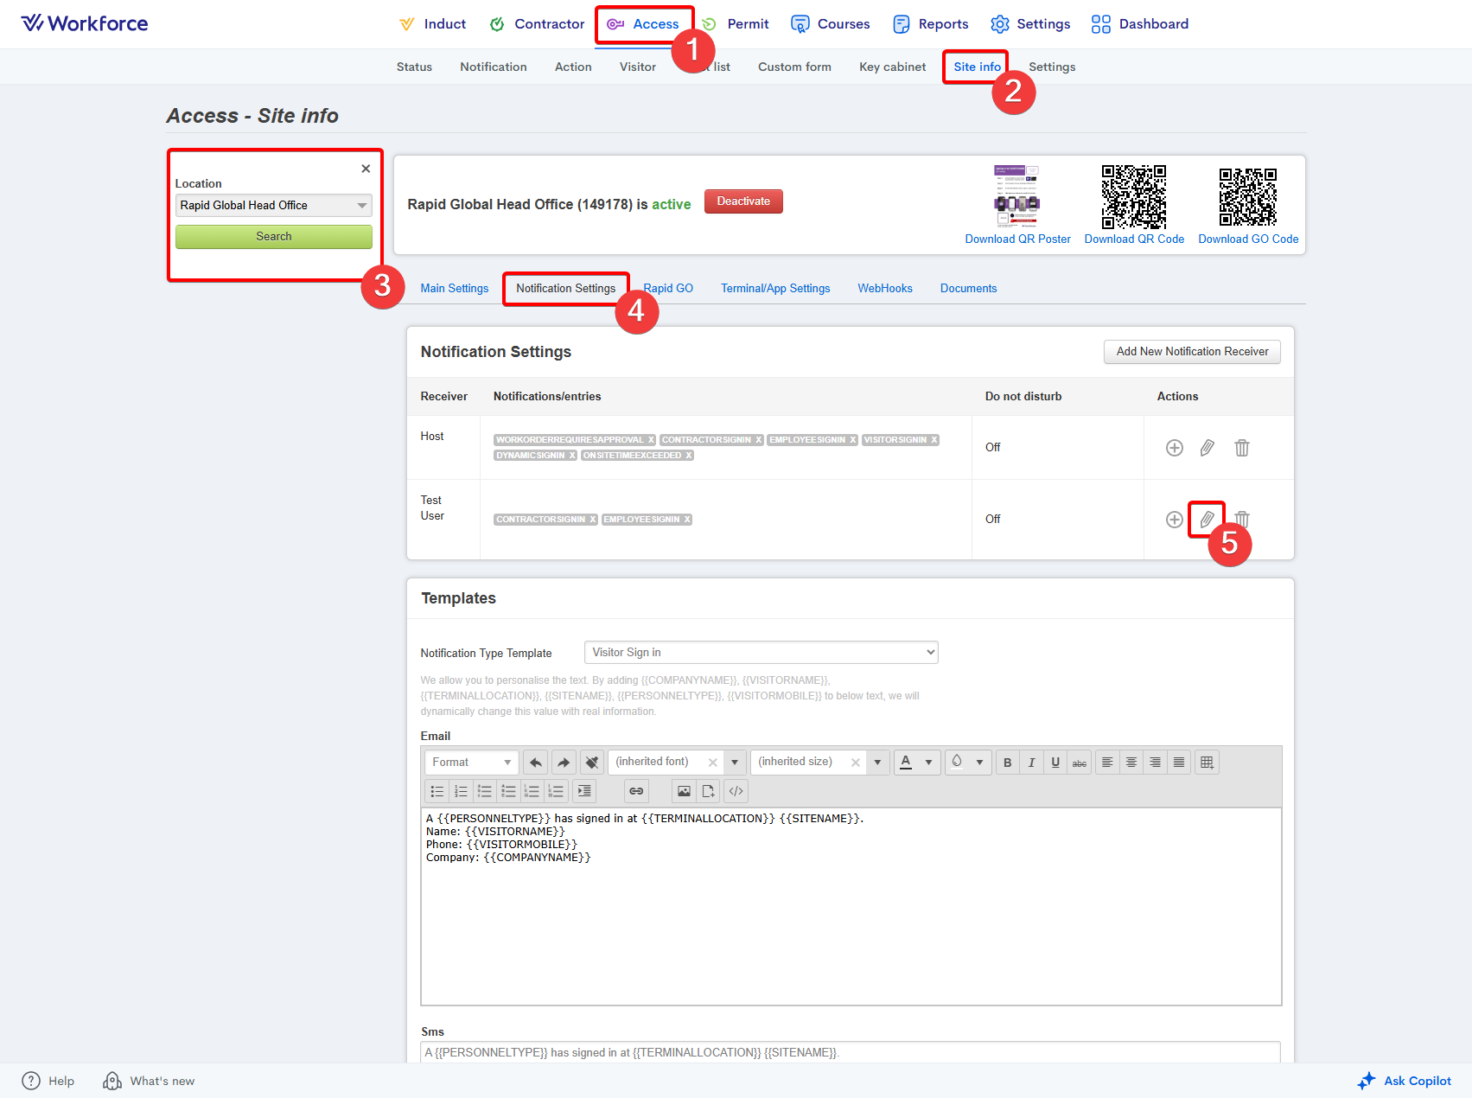
Task: Click the Add New Notification Receiver button
Action: (x=1192, y=352)
